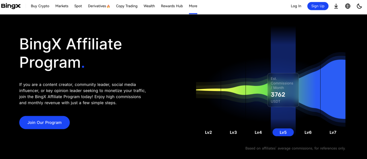Select level Lv3 on chart
This screenshot has height=159, width=367.
coord(233,132)
